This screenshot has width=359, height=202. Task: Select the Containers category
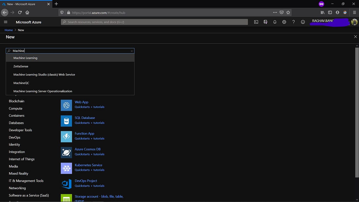pos(16,116)
